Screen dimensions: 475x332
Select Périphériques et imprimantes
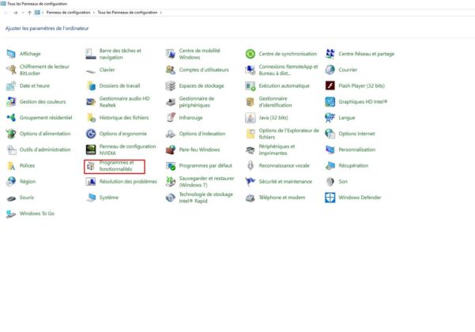[277, 149]
